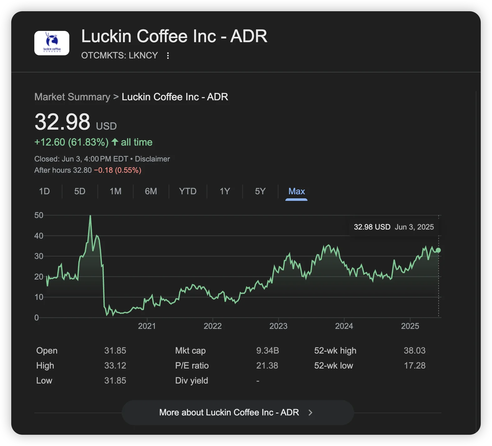Click the chevron arrow in More about button
Image resolution: width=492 pixels, height=446 pixels.
click(x=310, y=413)
